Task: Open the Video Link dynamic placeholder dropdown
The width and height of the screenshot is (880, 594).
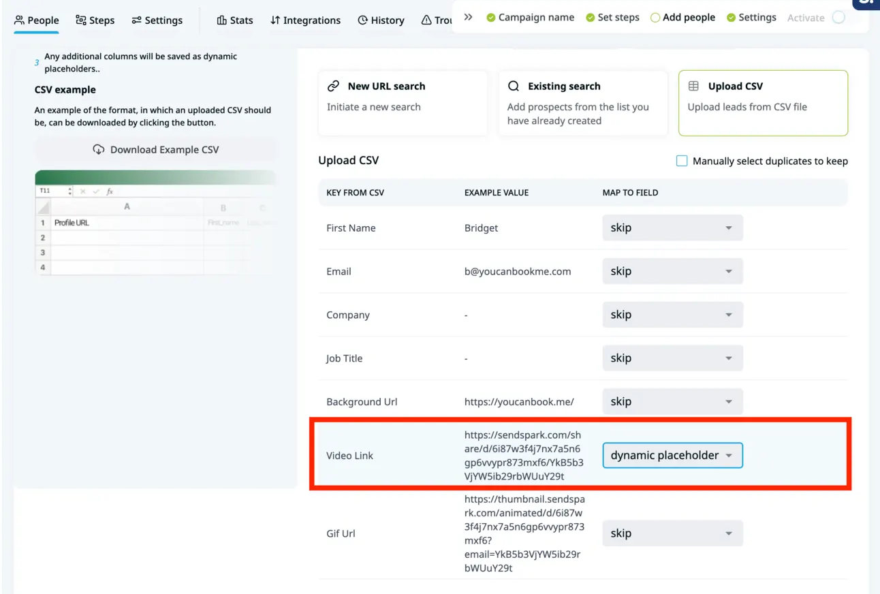Action: pos(672,455)
